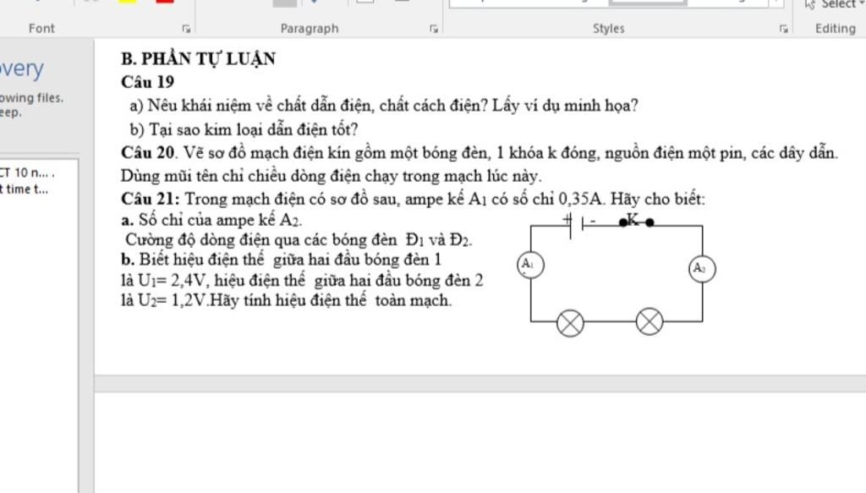Select the left lamp symbol in the circuit
The image size is (866, 493).
click(x=570, y=323)
